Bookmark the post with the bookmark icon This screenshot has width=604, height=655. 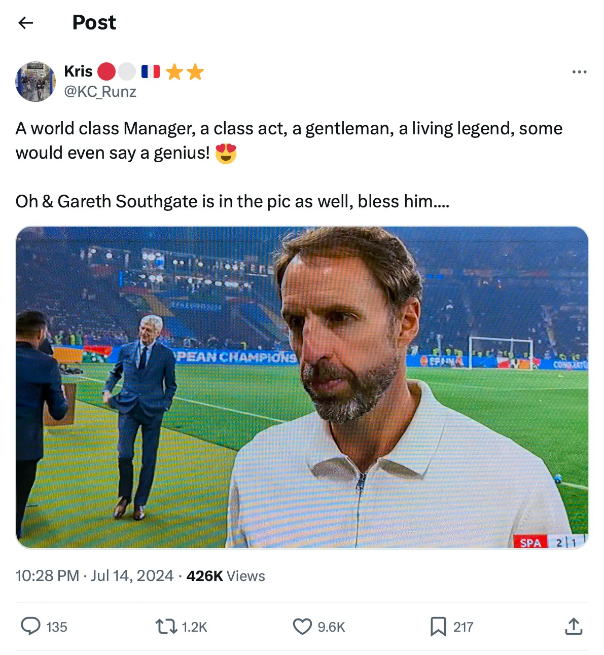[437, 627]
